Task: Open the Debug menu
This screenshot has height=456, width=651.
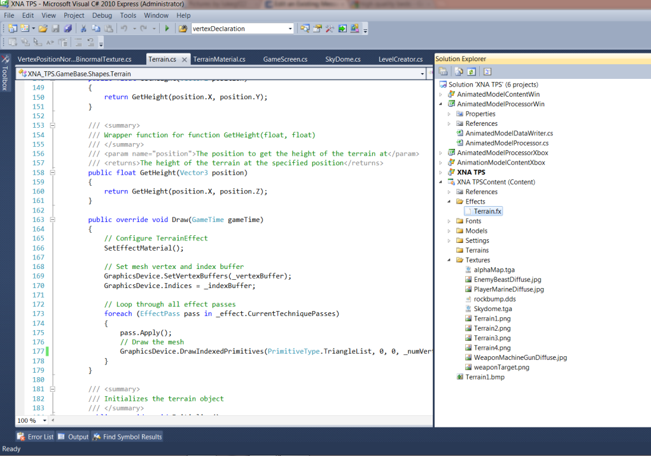Action: pos(102,15)
